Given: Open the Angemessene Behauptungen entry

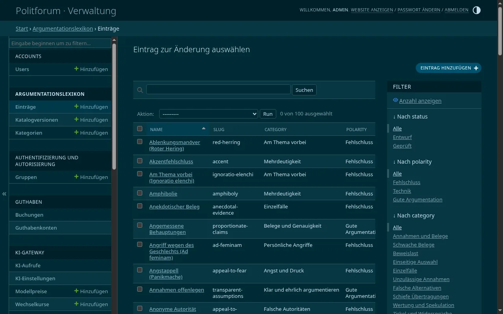Looking at the screenshot, I should click(x=167, y=229).
